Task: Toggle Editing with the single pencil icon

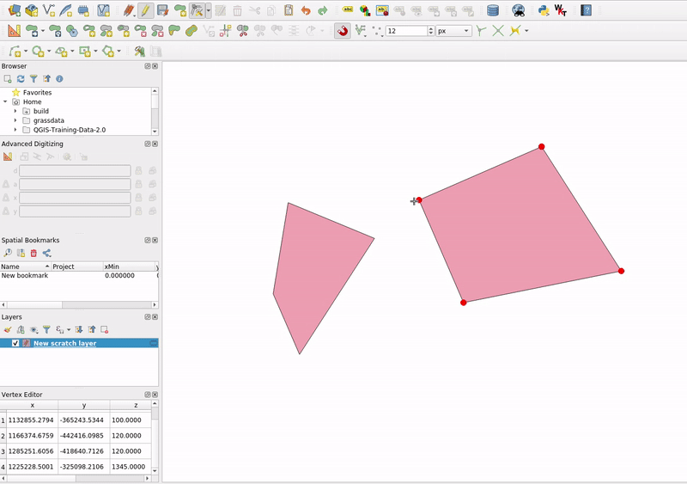Action: [145, 9]
